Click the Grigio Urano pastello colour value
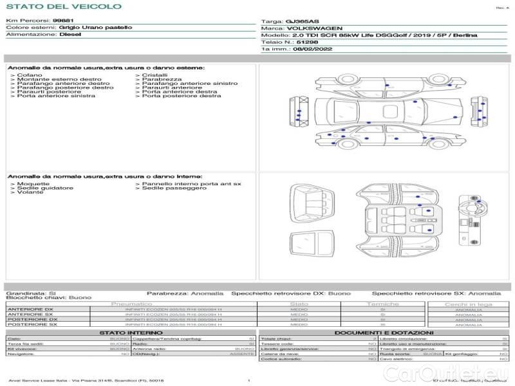 click(x=95, y=28)
